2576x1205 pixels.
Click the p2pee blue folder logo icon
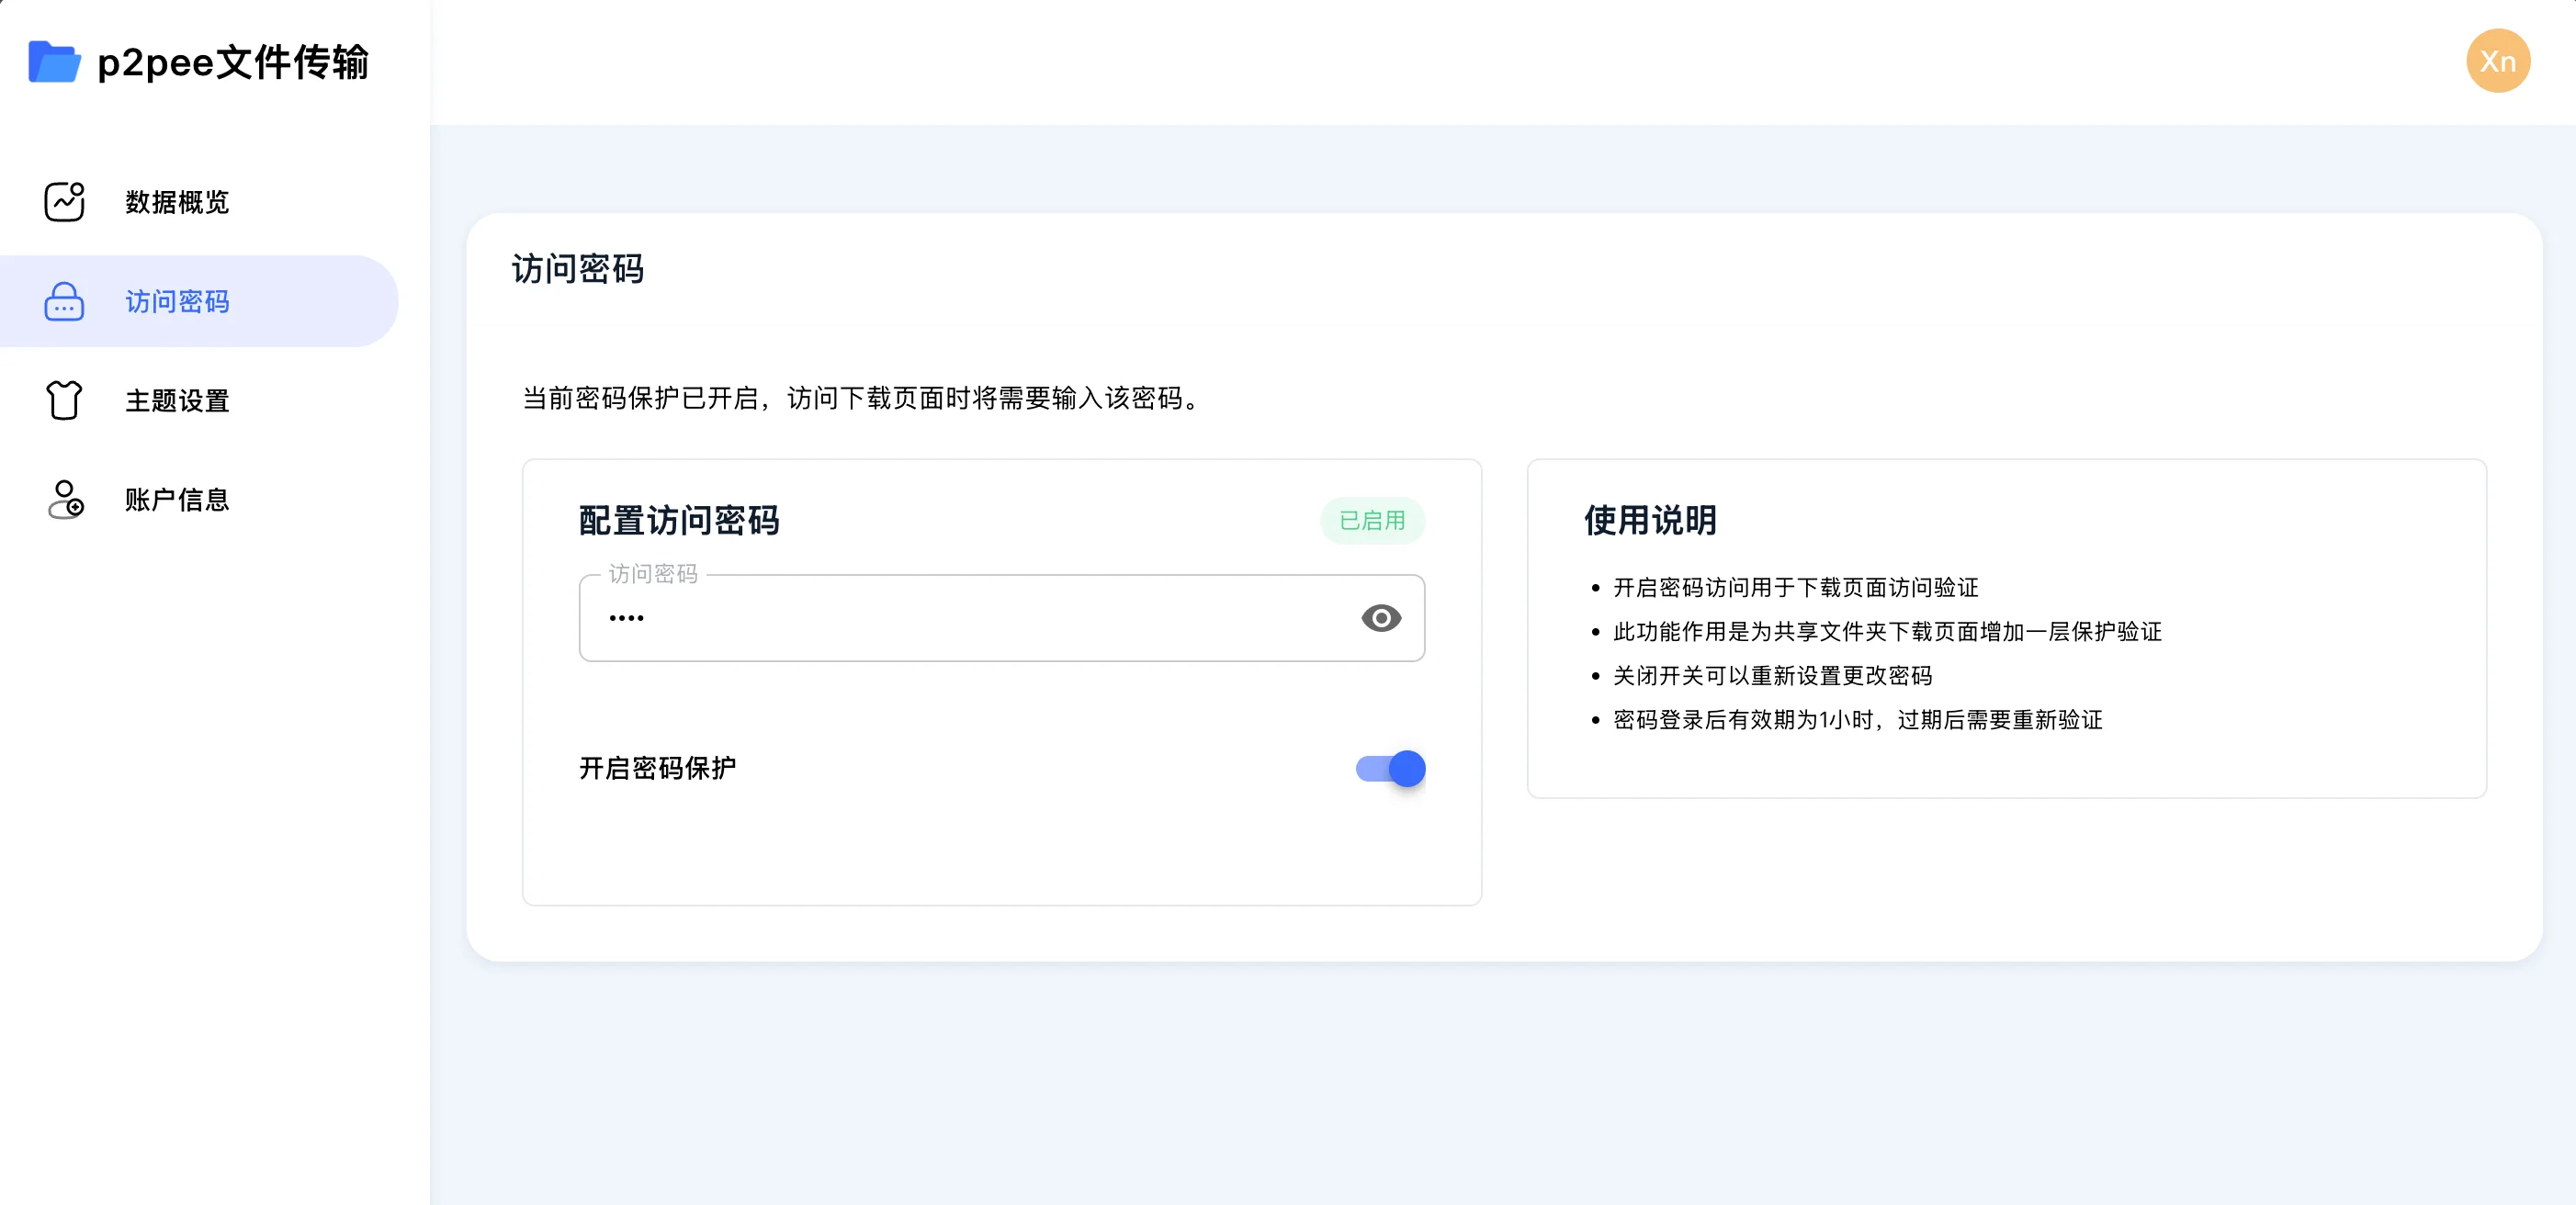54,62
